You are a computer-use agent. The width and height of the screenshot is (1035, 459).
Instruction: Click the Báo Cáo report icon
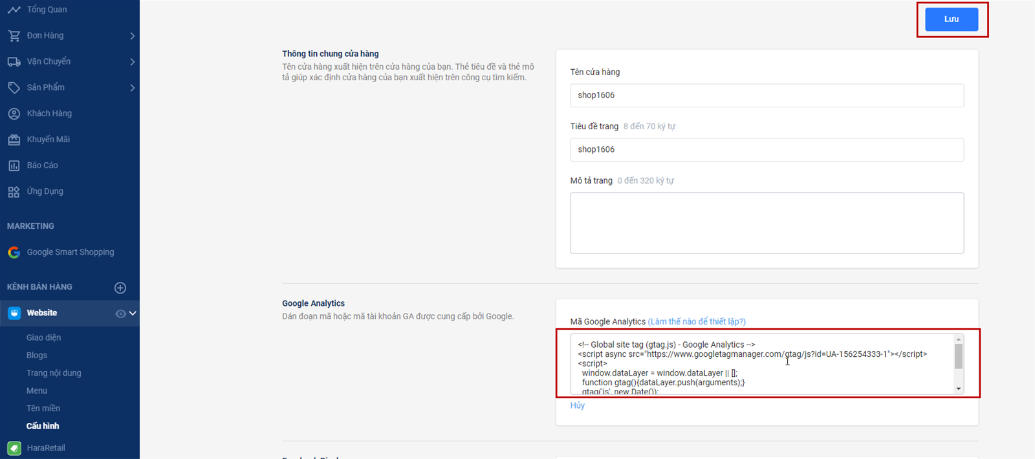click(14, 165)
